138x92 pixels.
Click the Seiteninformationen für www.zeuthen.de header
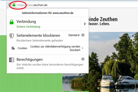point(48,13)
